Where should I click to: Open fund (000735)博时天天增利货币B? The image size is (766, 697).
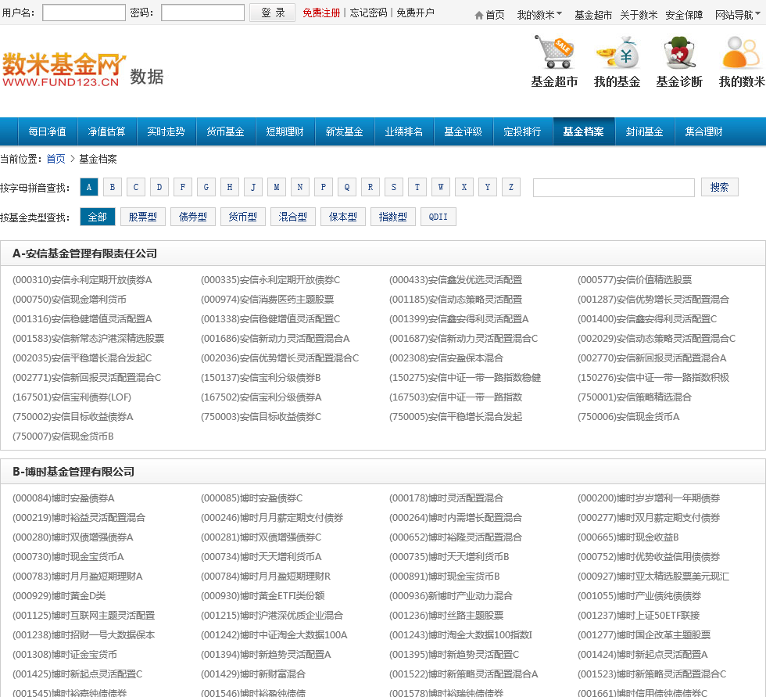pos(449,557)
